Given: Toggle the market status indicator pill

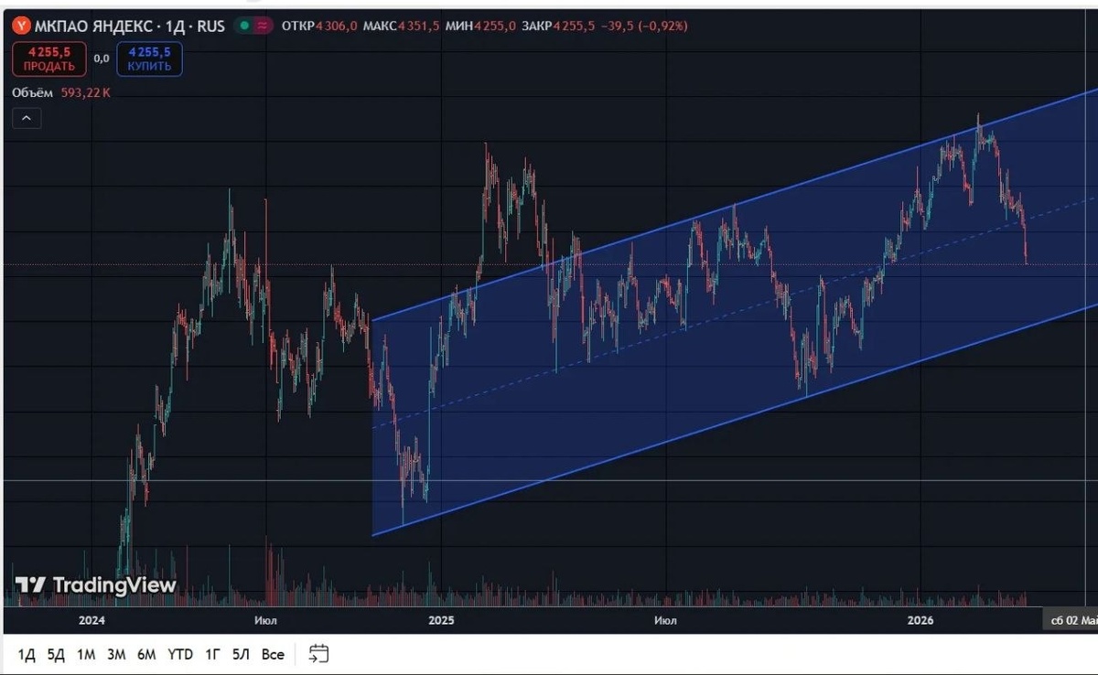Looking at the screenshot, I should [253, 27].
